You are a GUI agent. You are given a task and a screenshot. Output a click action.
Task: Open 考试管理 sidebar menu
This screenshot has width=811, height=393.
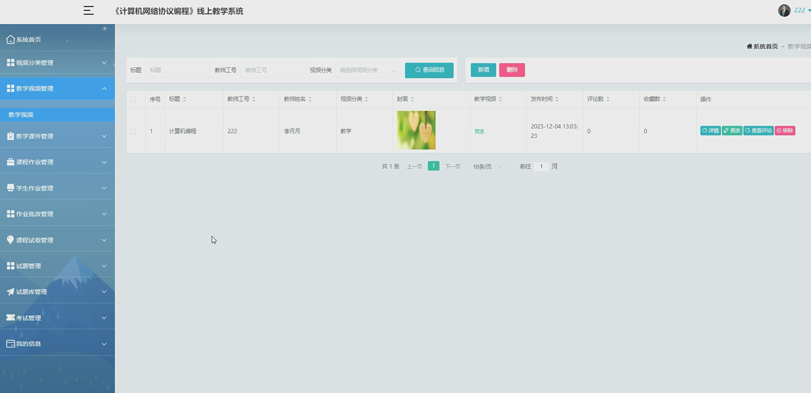[x=57, y=317]
